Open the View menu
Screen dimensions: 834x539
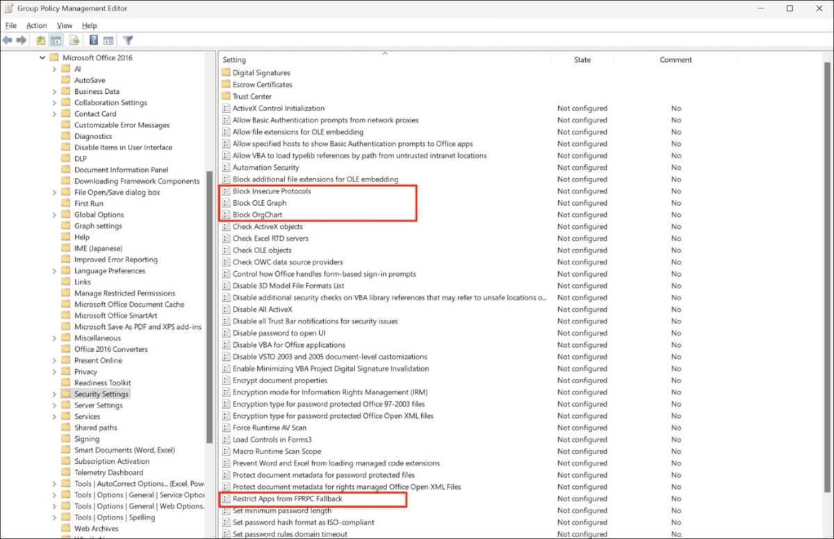click(x=65, y=26)
